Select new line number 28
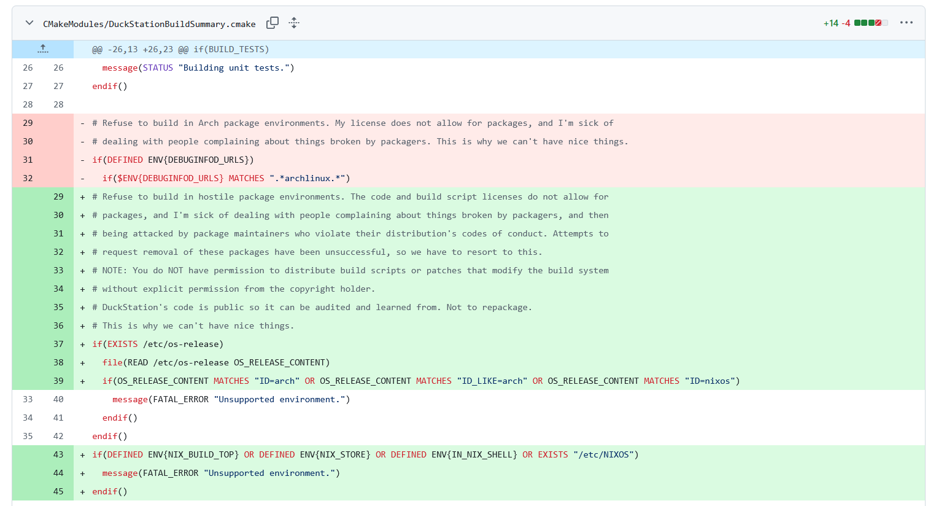928x506 pixels. click(x=58, y=104)
